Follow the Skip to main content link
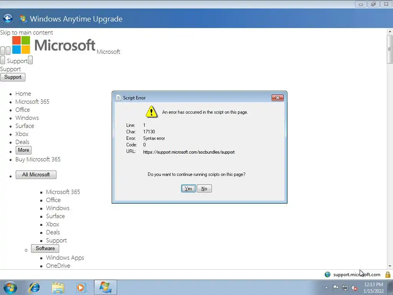This screenshot has width=393, height=295. click(26, 33)
